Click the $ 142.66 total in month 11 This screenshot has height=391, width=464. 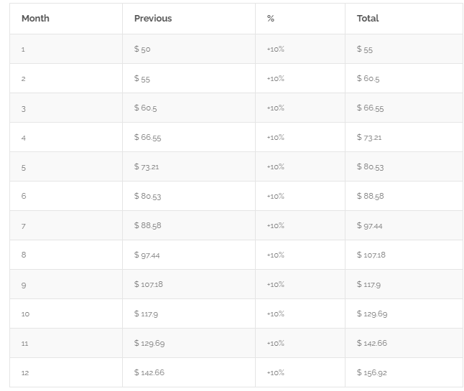point(372,344)
